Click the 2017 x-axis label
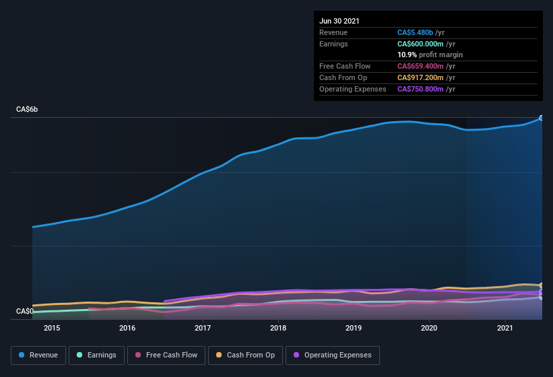This screenshot has height=377, width=553. tap(203, 328)
